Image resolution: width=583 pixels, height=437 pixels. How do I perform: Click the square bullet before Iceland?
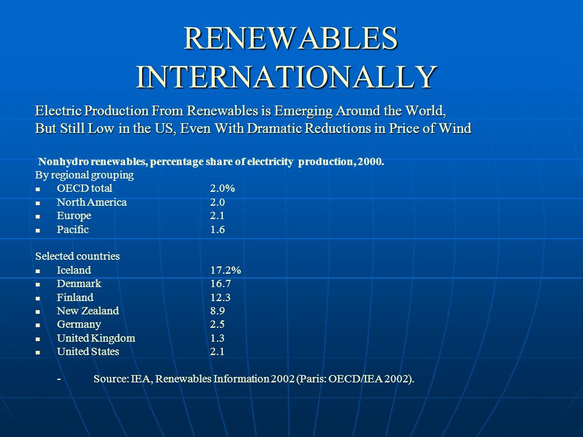pos(38,271)
